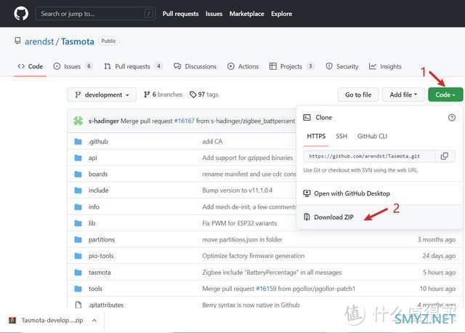Toggle the green Code dropdown button
Image resolution: width=465 pixels, height=333 pixels.
(x=445, y=95)
